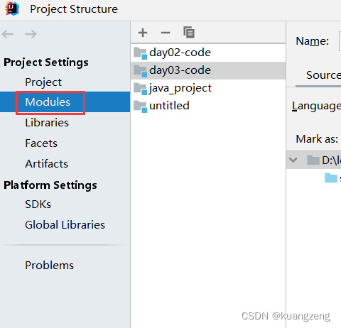Click the java_project module folder icon
The image size is (341, 328).
pyautogui.click(x=140, y=89)
